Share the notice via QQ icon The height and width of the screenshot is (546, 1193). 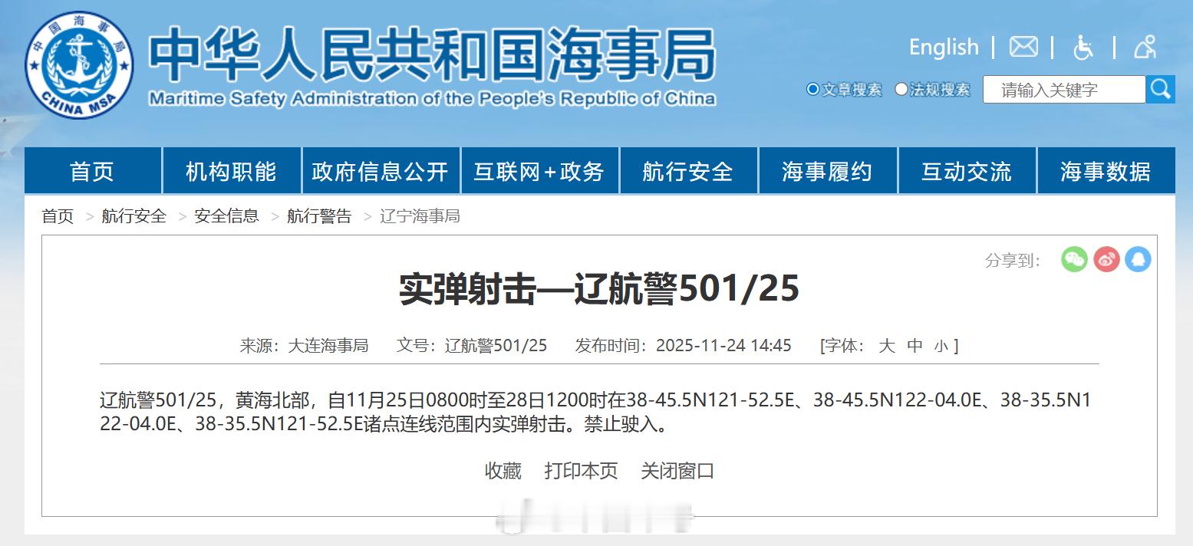[1139, 259]
